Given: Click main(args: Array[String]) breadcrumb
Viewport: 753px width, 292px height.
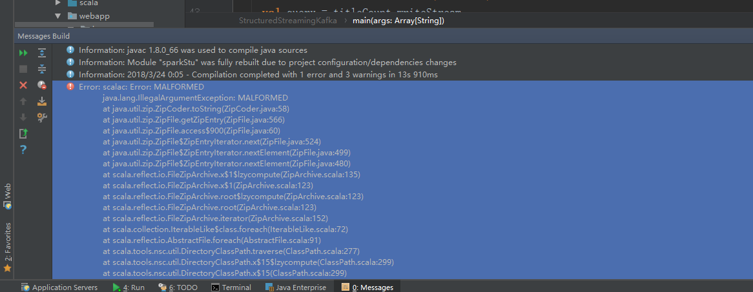Looking at the screenshot, I should click(398, 21).
